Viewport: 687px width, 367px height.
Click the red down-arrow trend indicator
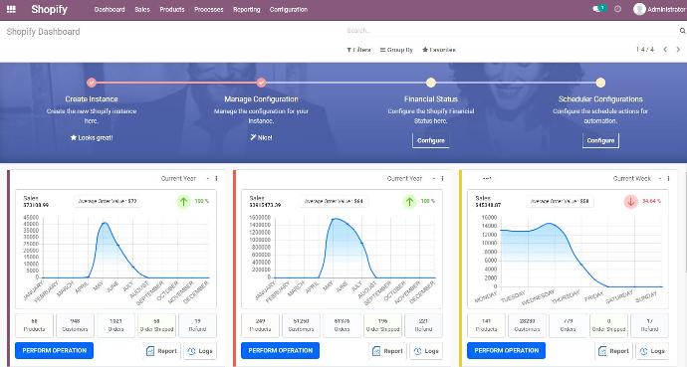coord(631,201)
